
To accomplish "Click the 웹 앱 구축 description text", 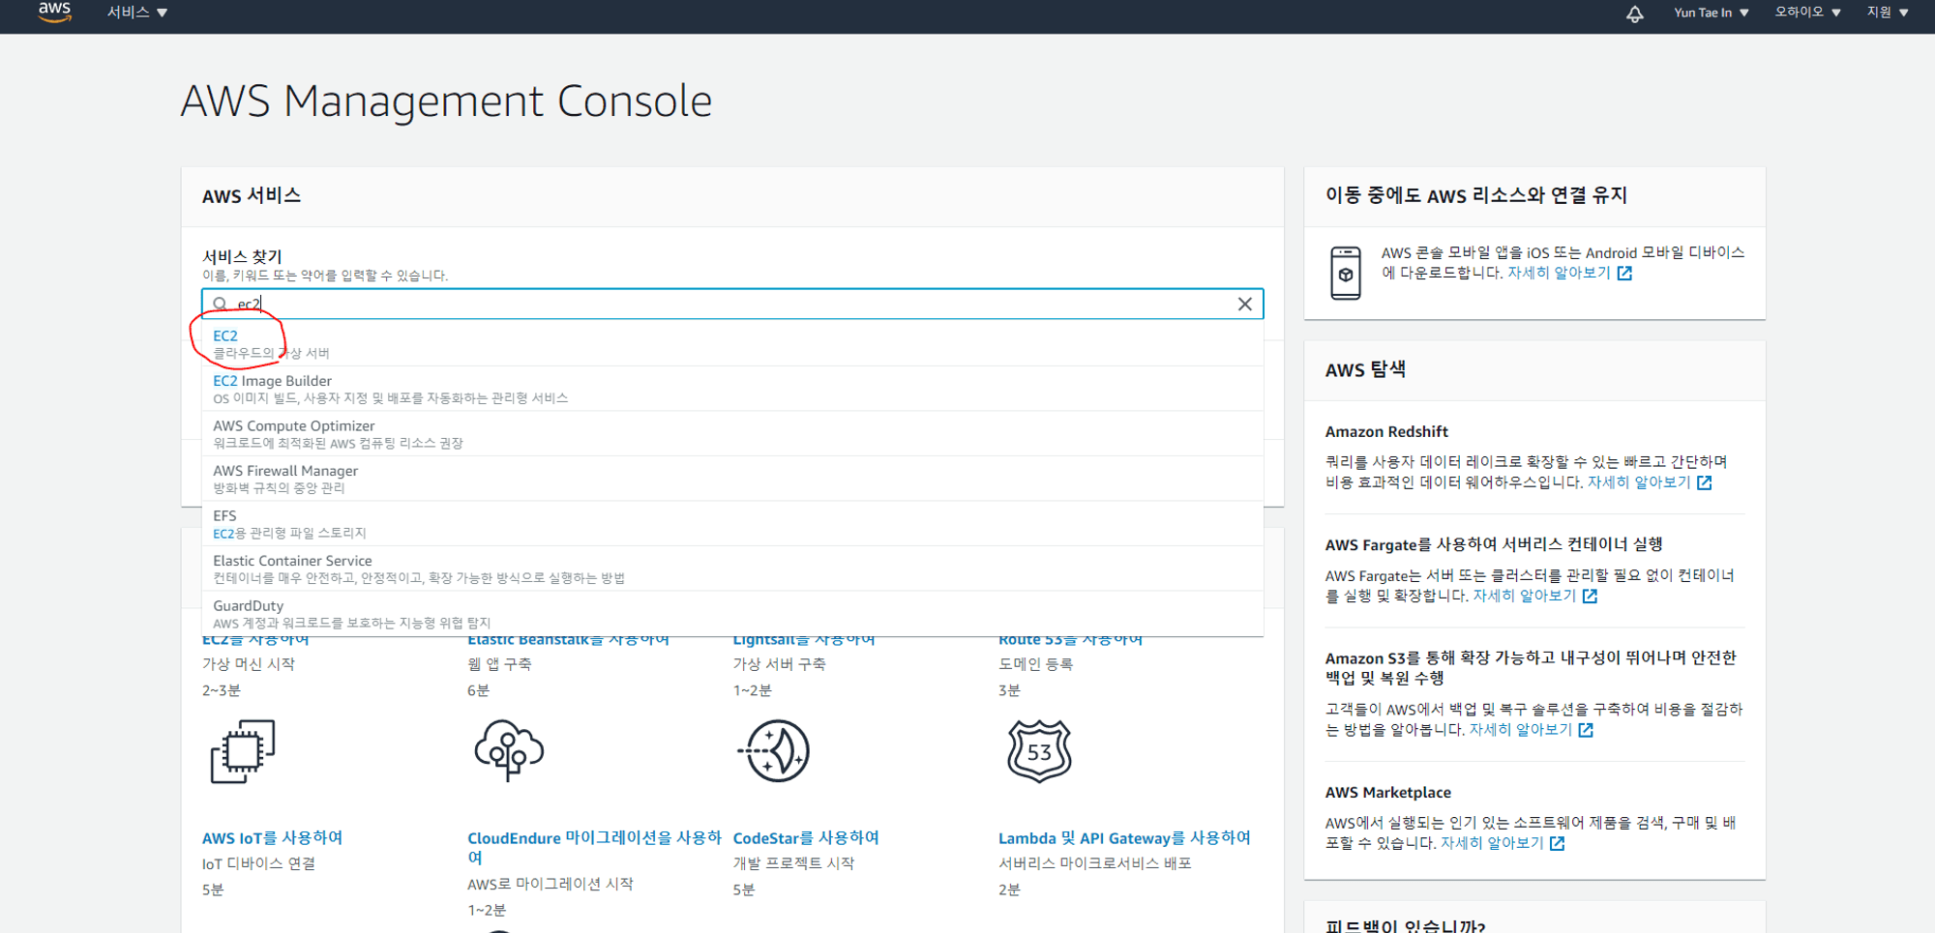I will tap(499, 664).
